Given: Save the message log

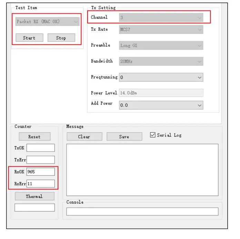Looking at the screenshot, I should click(124, 136).
